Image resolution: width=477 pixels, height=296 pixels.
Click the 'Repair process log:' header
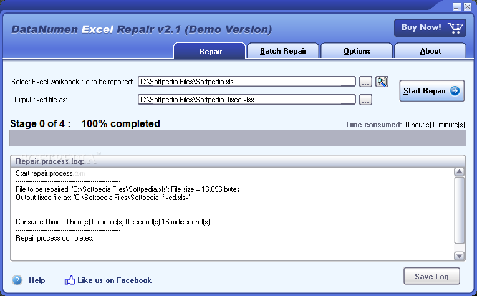[50, 161]
